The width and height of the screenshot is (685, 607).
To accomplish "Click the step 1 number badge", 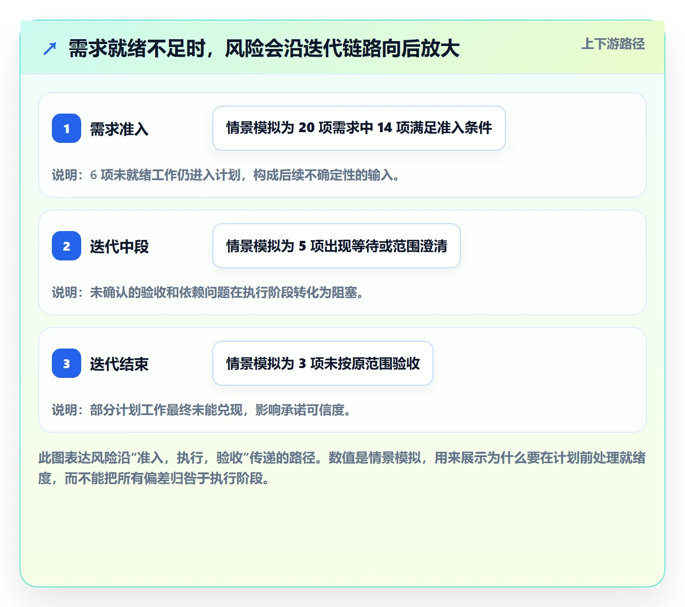I will 67,128.
